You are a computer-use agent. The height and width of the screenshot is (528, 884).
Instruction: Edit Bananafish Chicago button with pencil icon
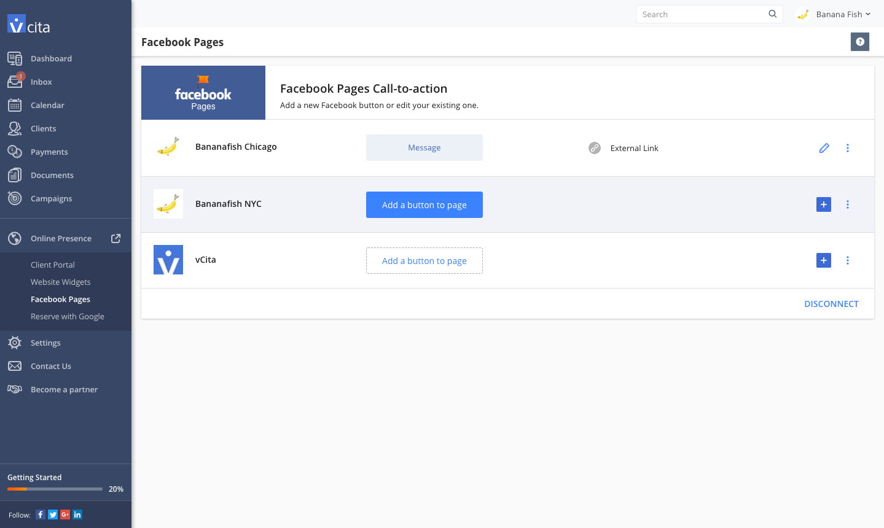(x=824, y=148)
